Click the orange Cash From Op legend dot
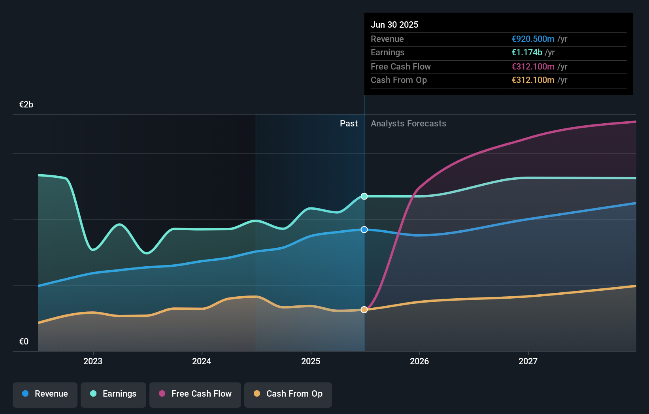The width and height of the screenshot is (649, 414). (x=257, y=394)
